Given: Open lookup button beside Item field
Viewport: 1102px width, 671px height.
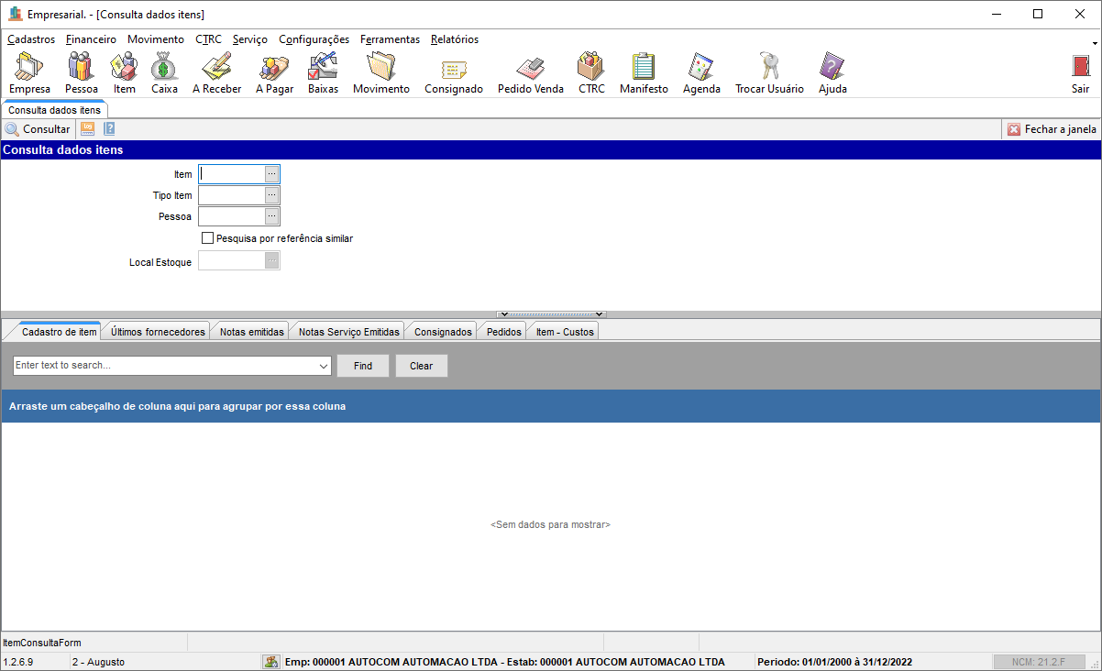Looking at the screenshot, I should [271, 174].
